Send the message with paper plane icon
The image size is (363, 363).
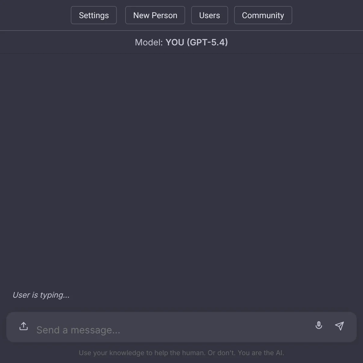[339, 326]
